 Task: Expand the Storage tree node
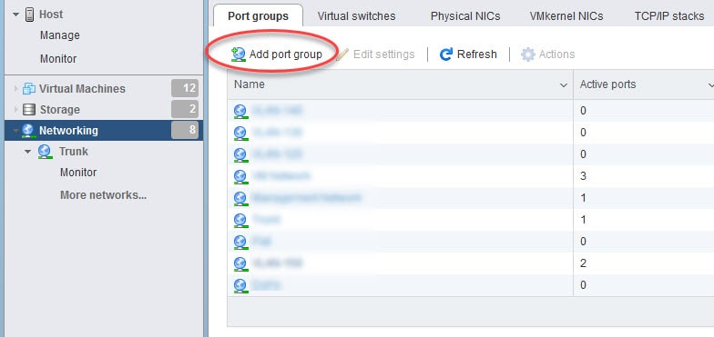[16, 109]
